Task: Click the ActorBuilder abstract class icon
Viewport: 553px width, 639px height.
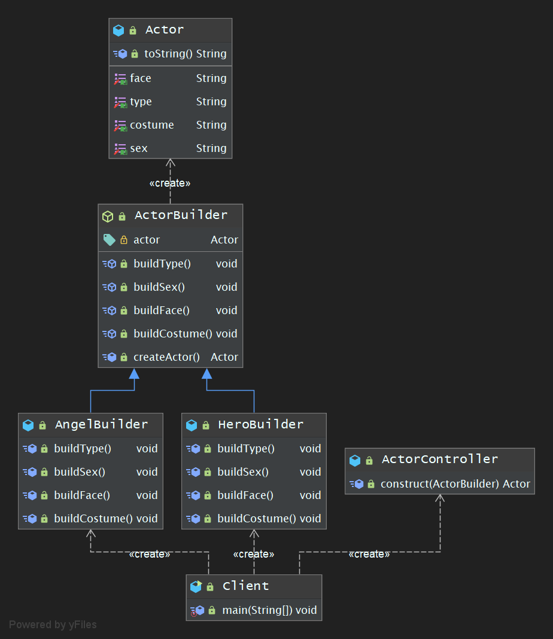Action: pos(108,216)
